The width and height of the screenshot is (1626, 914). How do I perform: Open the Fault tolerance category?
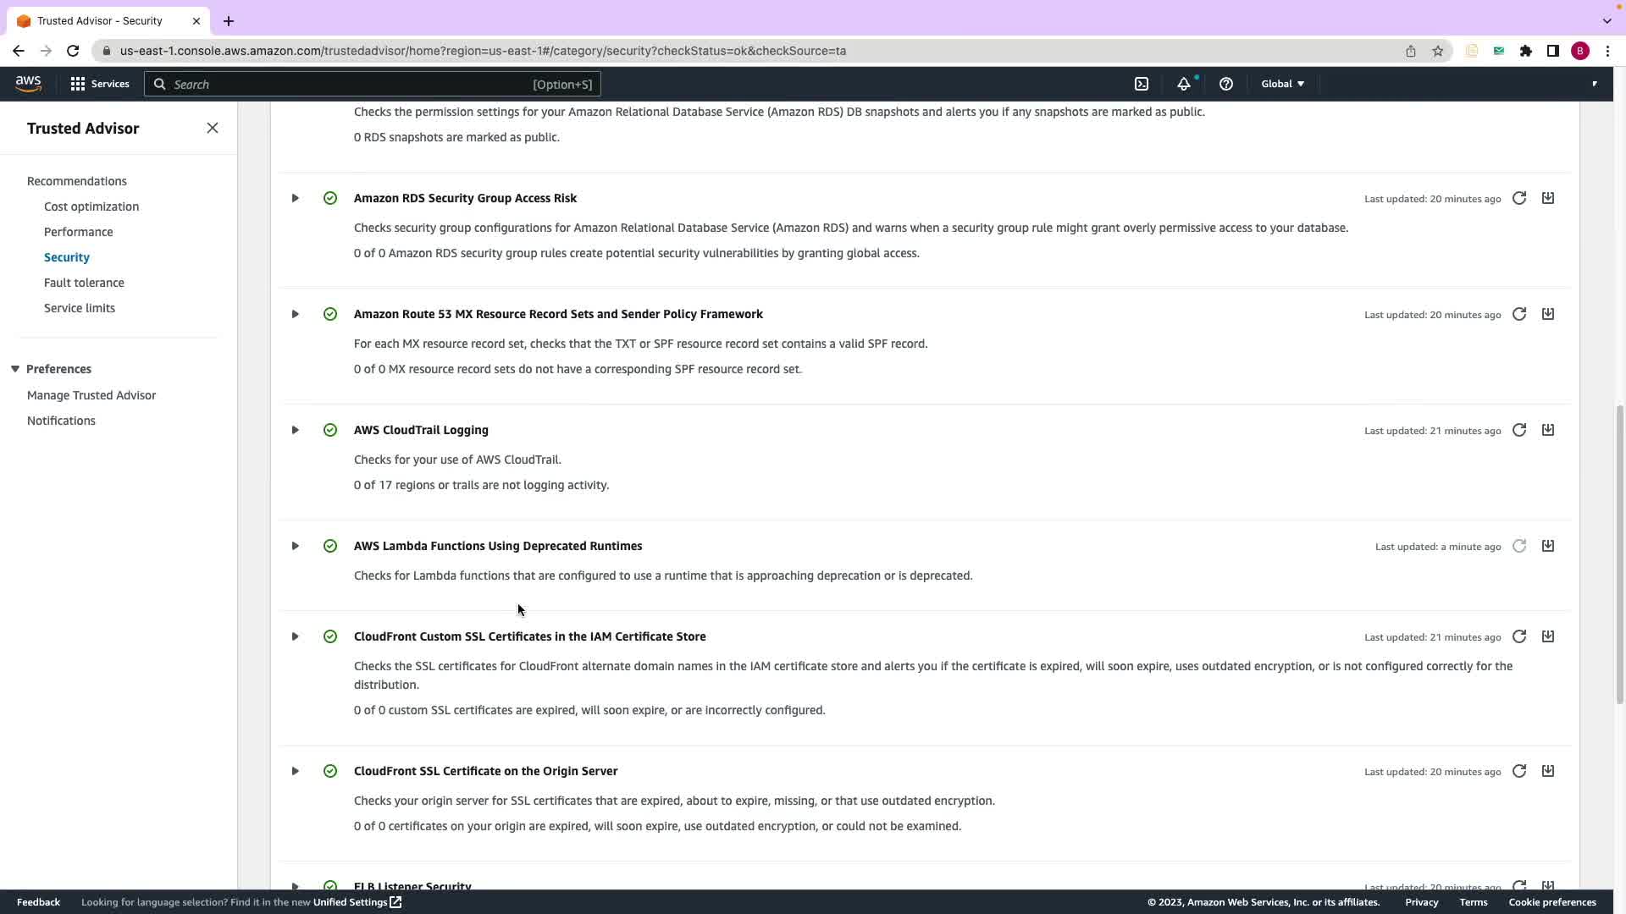coord(84,283)
